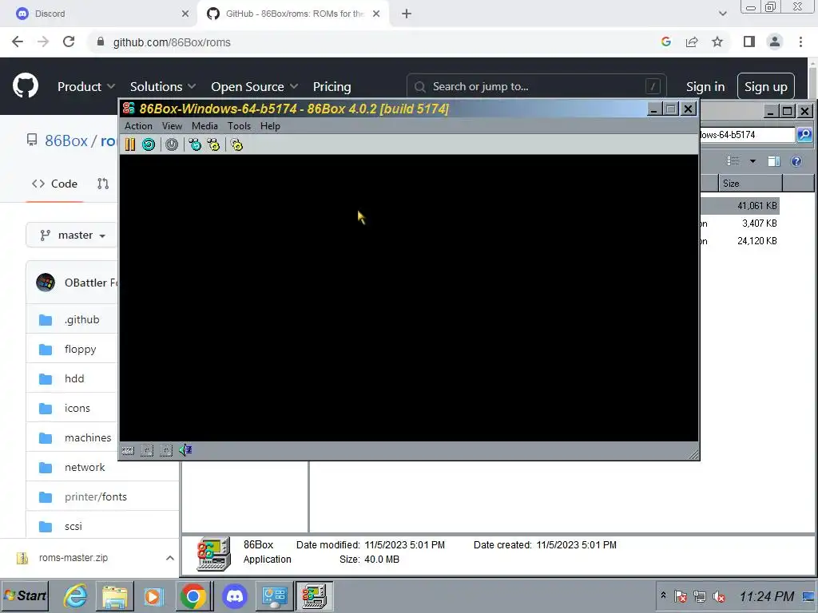
Task: Open Explorer view options dropdown arrow
Action: click(x=752, y=161)
